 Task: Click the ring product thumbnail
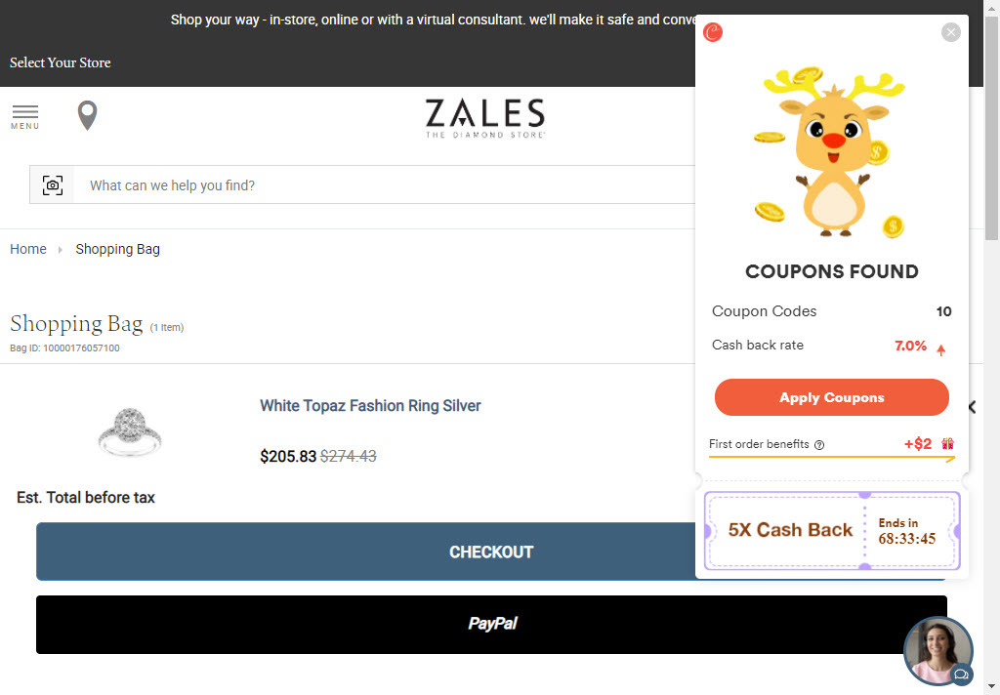tap(130, 432)
